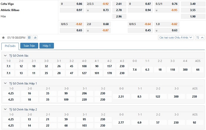206x130 pixels.
Task: Select first-half draw odds 1.90
Action: pyautogui.click(x=193, y=16)
